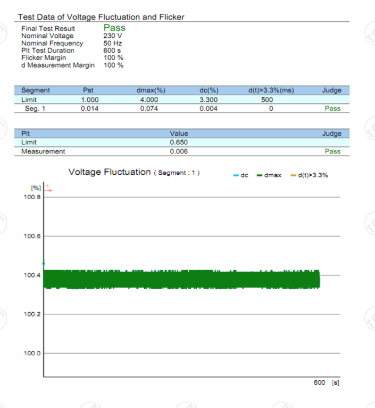Image resolution: width=375 pixels, height=408 pixels.
Task: Click the 'Pass' judgment in Measurement row
Action: 332,151
